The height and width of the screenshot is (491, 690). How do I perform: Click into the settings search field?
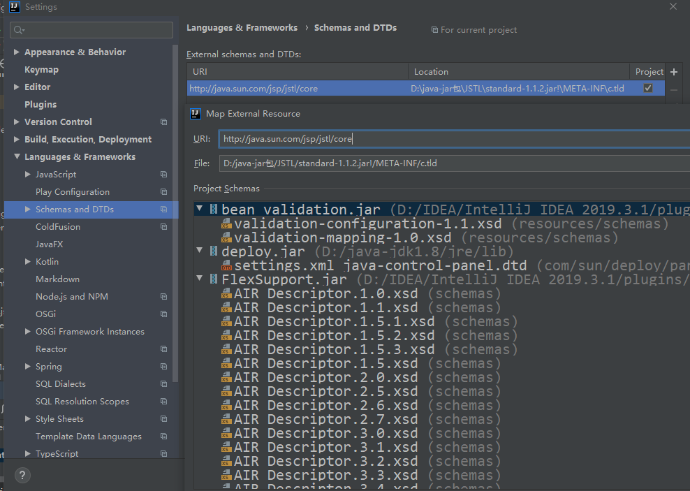91,30
